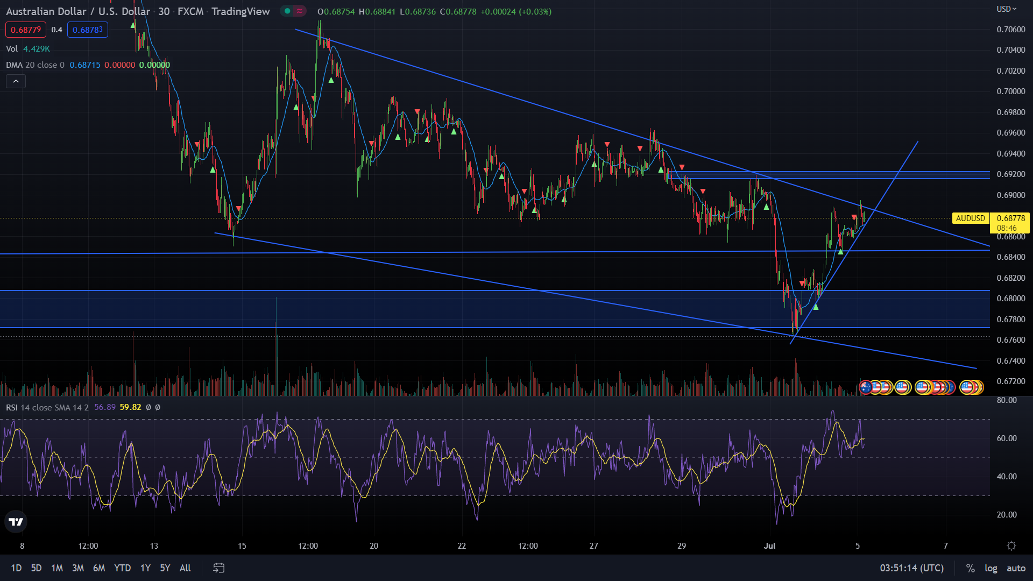Click the AUDUSD yellow price label

971,218
